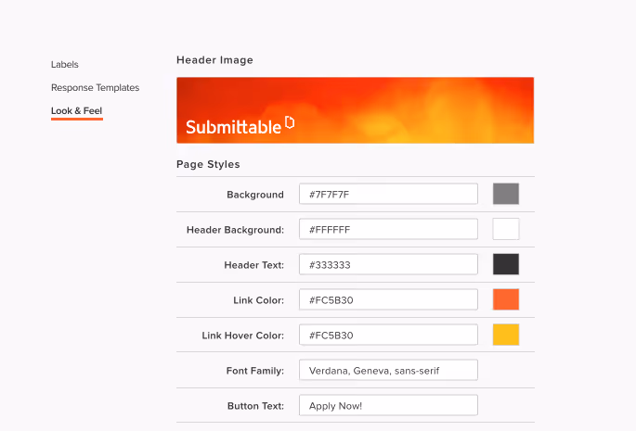Edit the Link Hover Color field
The width and height of the screenshot is (636, 431).
click(388, 335)
